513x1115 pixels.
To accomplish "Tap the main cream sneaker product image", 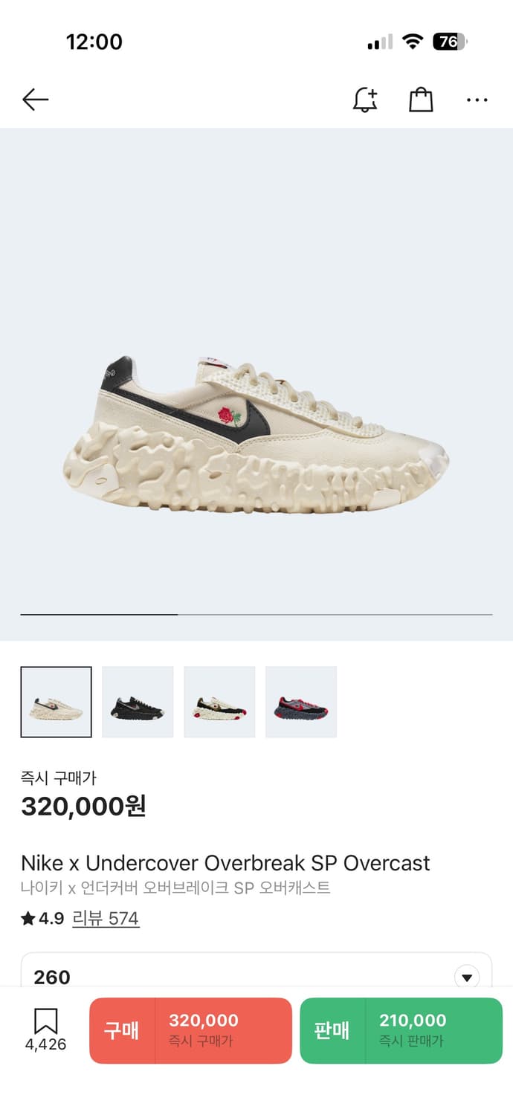I will 256,433.
